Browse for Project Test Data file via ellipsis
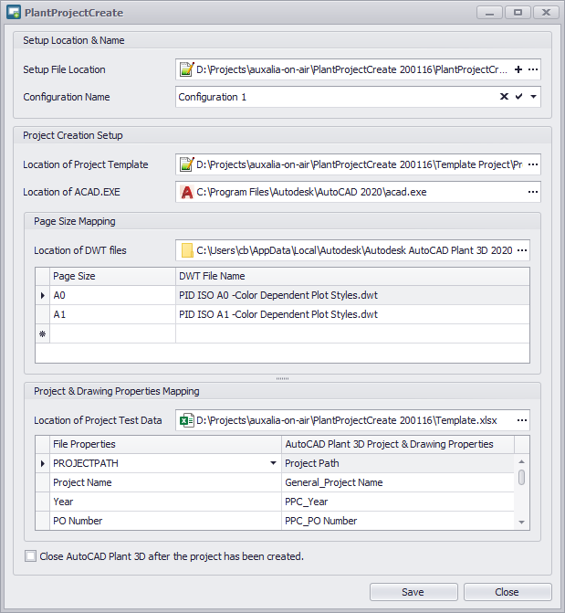The height and width of the screenshot is (613, 565). (x=522, y=420)
